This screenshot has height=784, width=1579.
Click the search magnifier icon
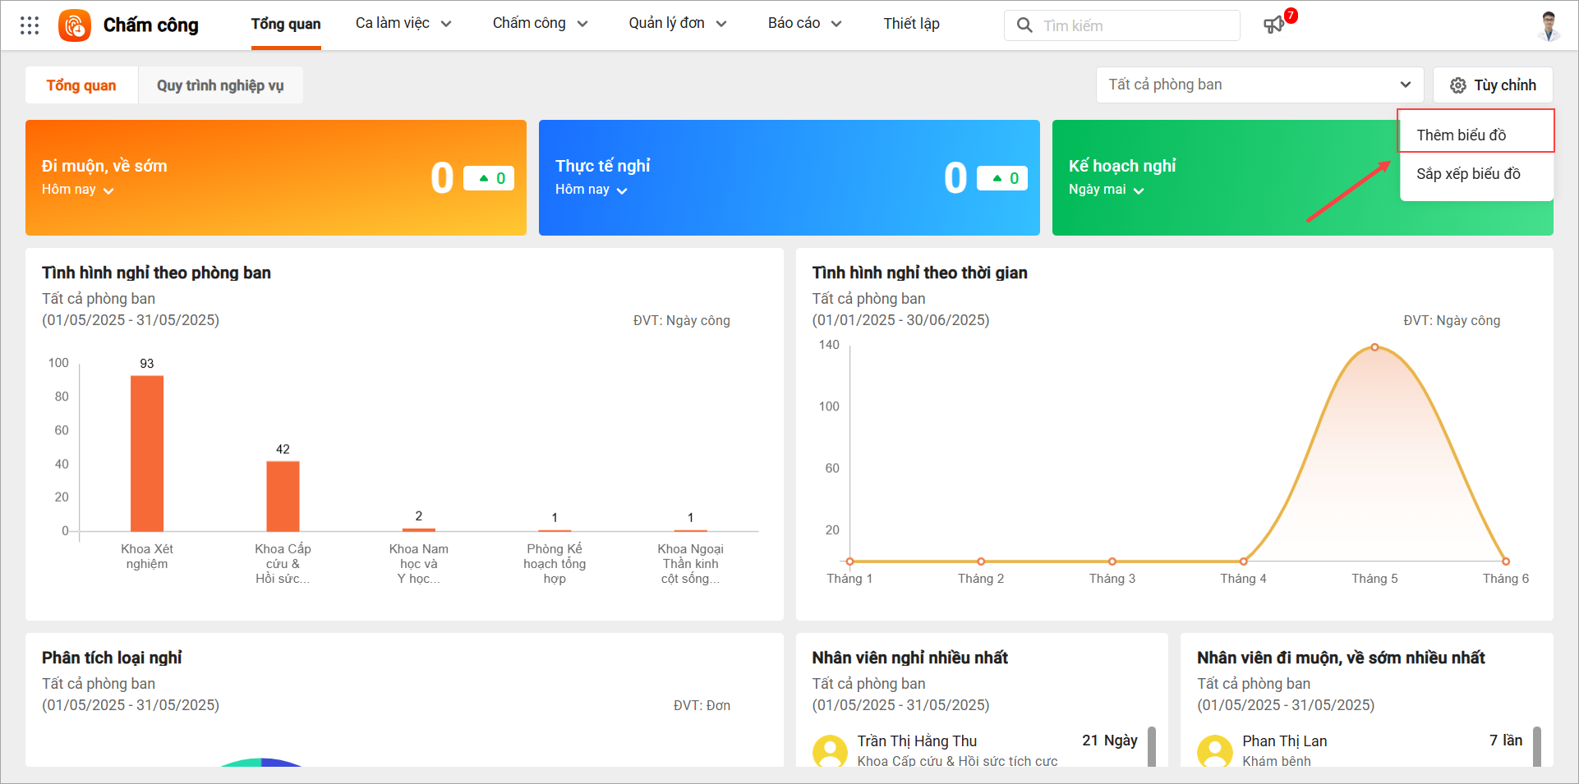coord(1024,25)
